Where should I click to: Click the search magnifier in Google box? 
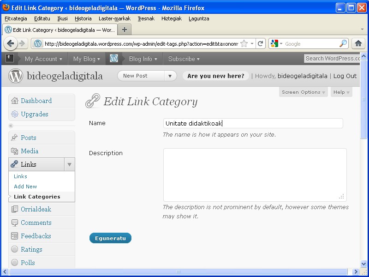(x=343, y=43)
